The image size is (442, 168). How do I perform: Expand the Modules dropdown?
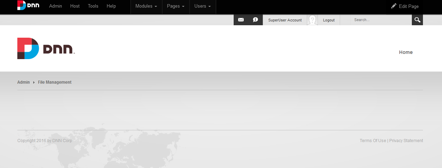pyautogui.click(x=146, y=6)
